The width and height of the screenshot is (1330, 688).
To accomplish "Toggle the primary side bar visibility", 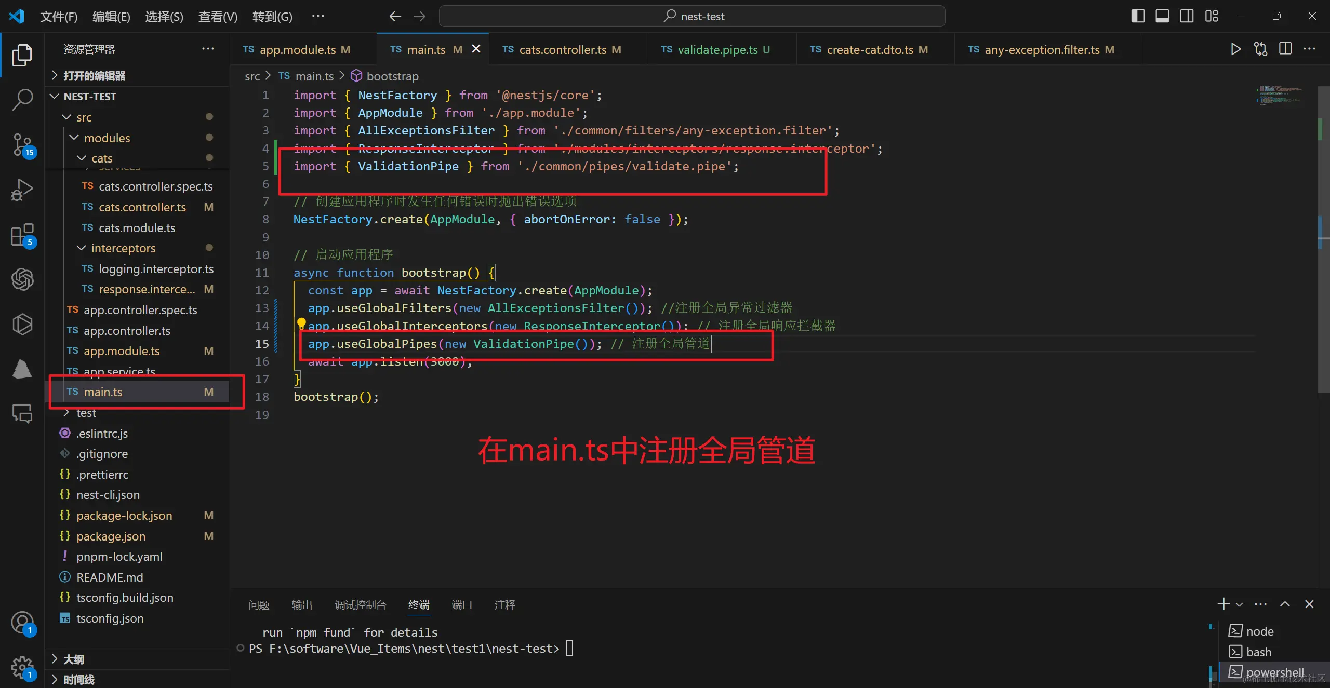I will (x=1138, y=16).
